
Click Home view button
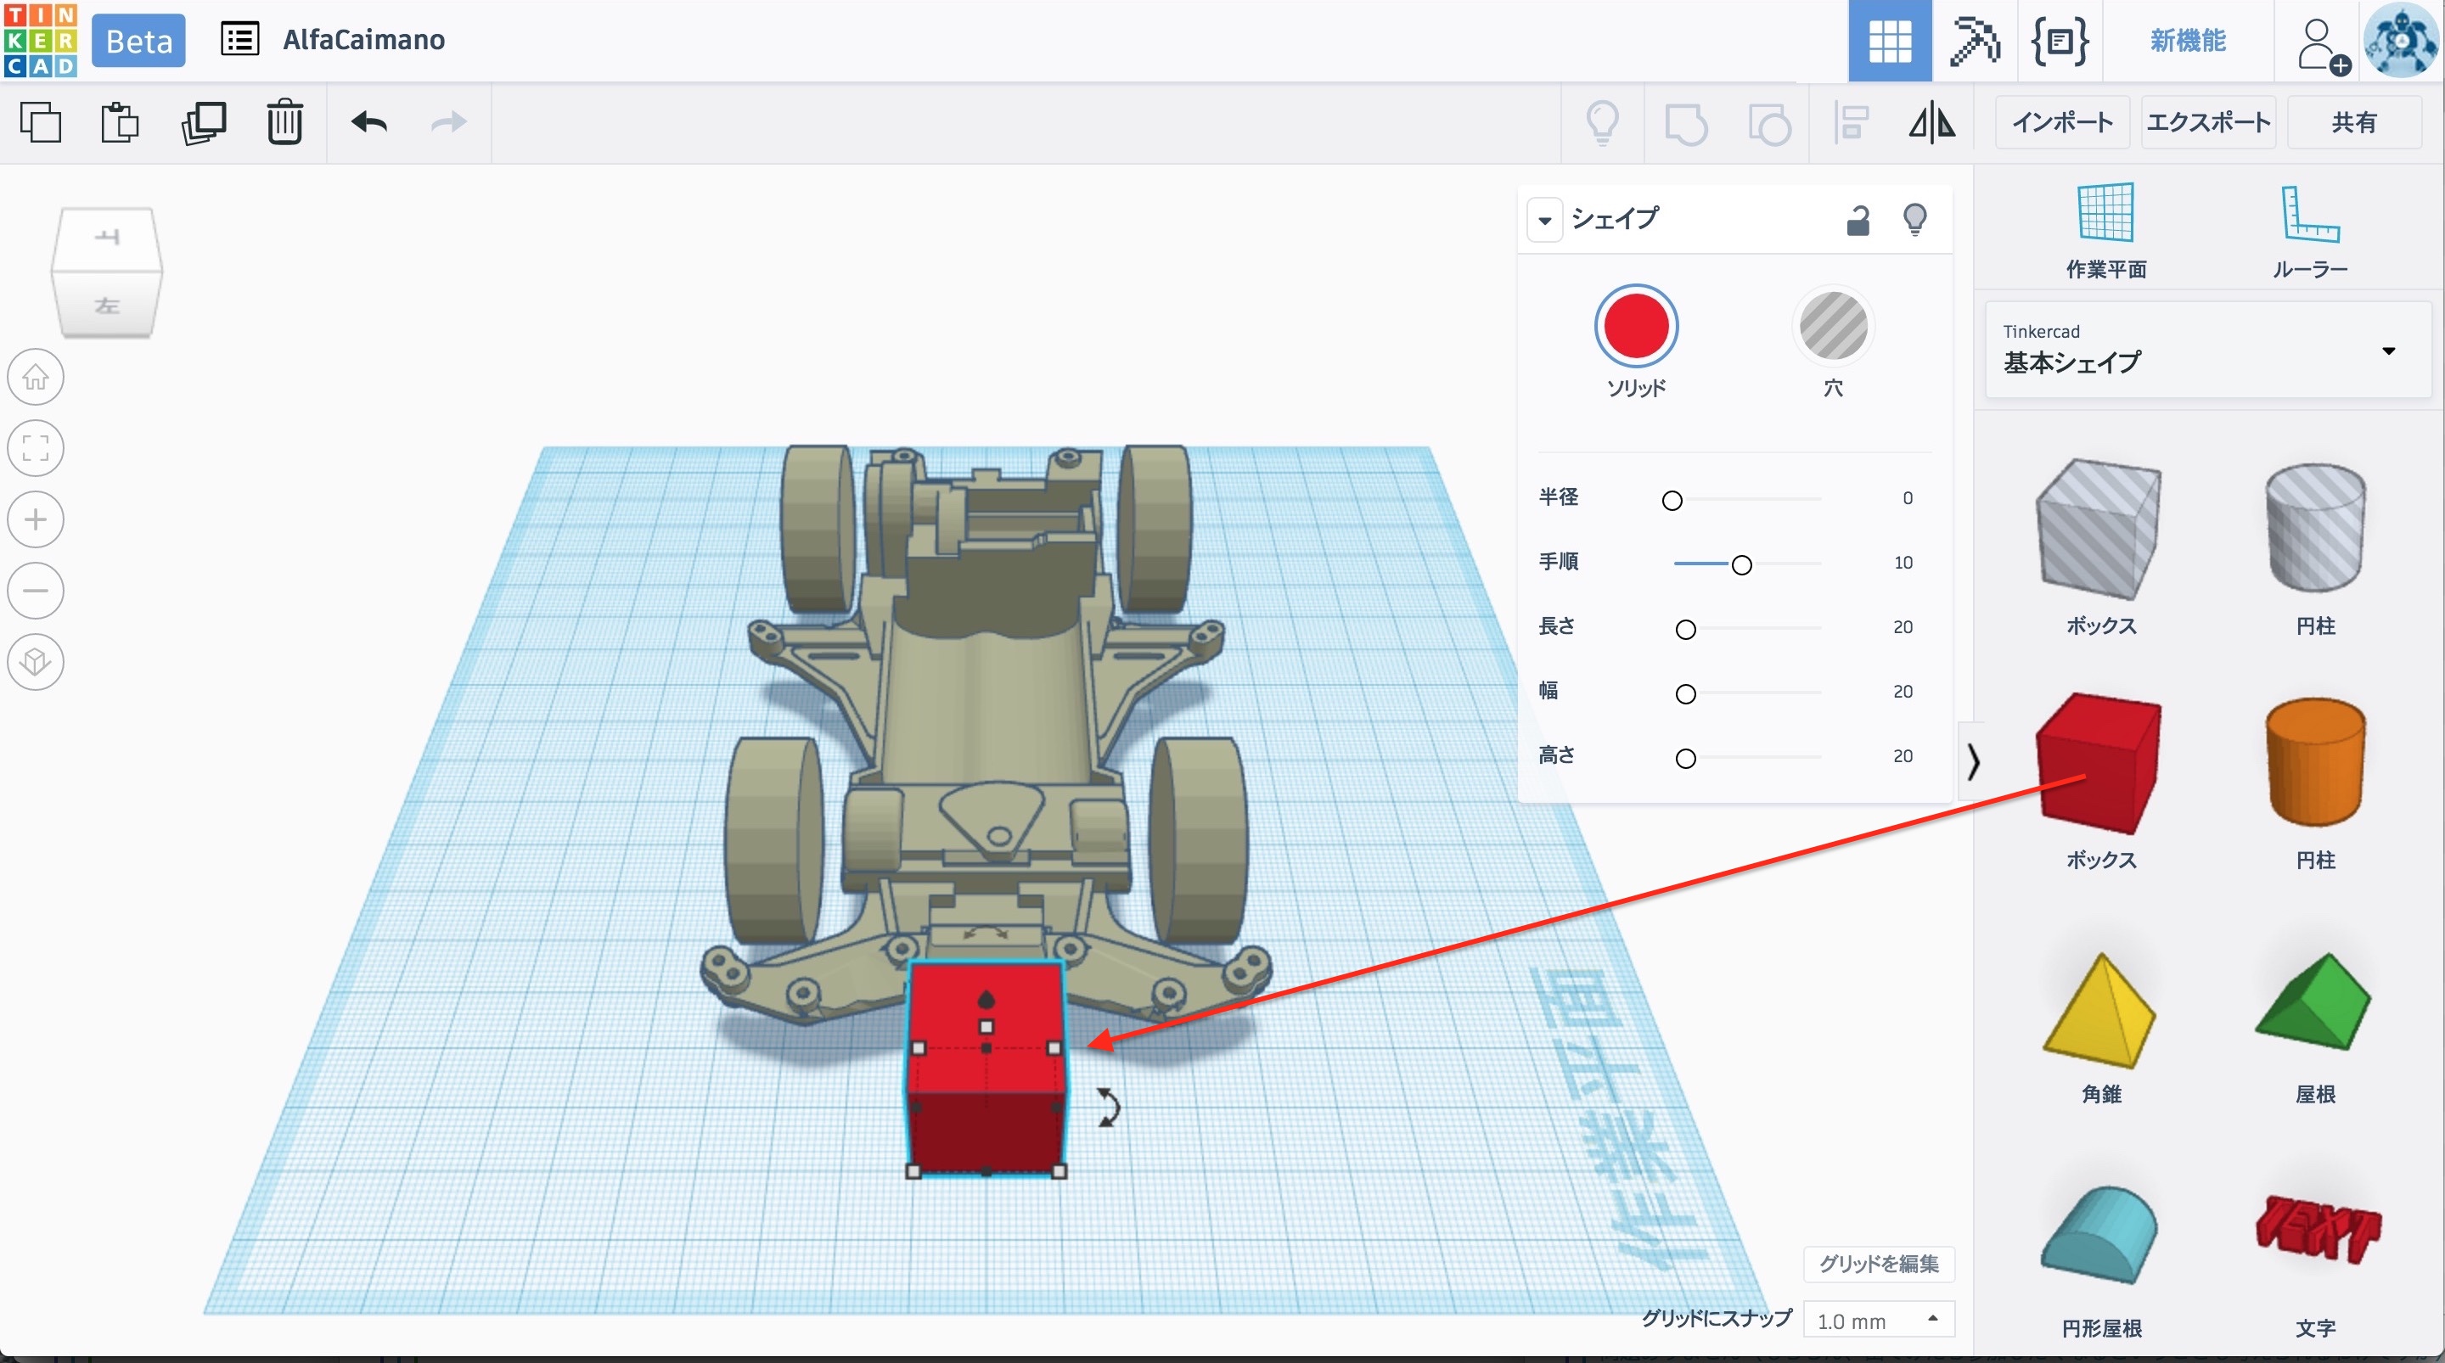tap(36, 377)
